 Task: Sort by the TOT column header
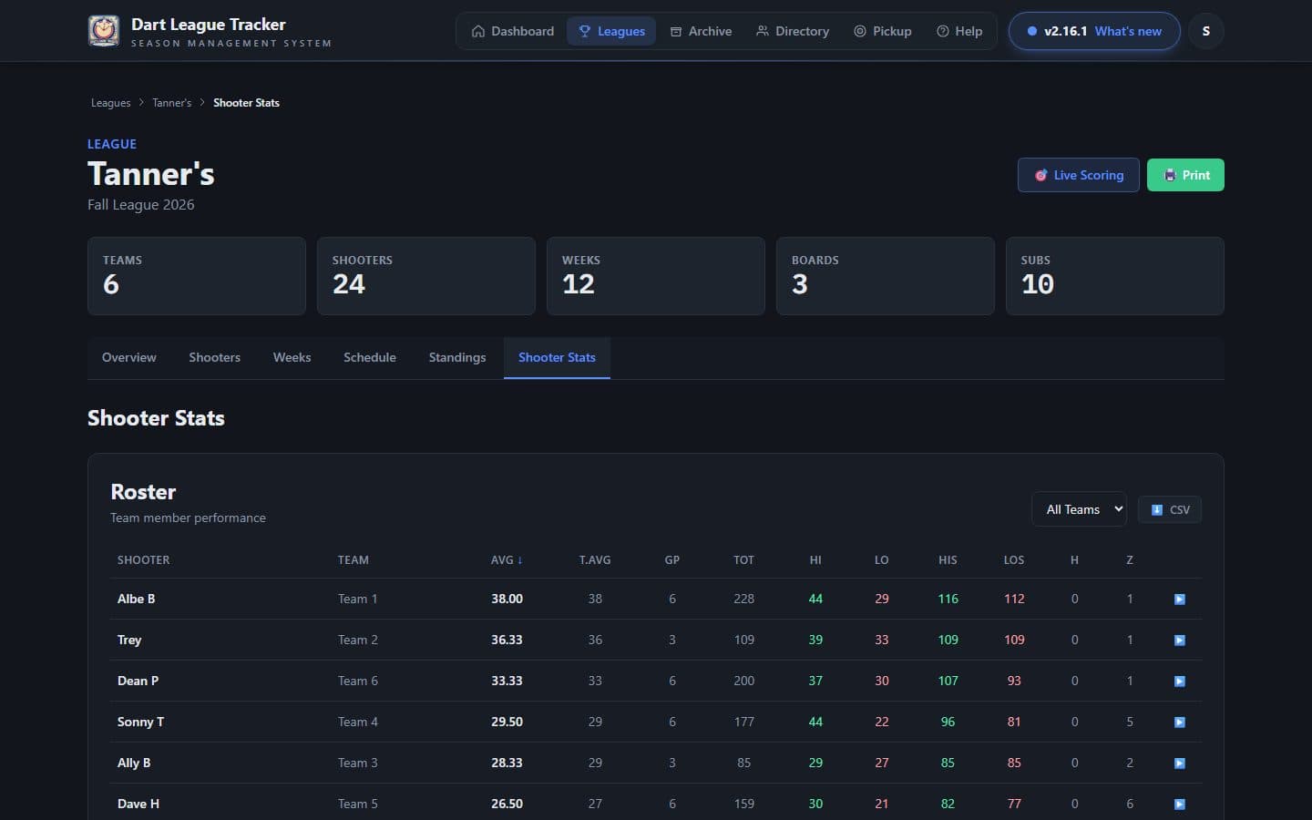click(x=743, y=560)
